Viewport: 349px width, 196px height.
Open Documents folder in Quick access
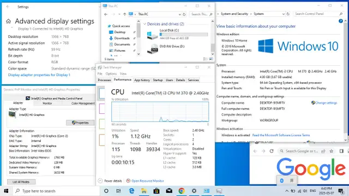(122, 45)
